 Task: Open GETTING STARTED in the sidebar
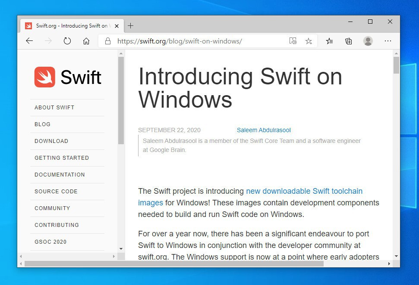pyautogui.click(x=62, y=158)
